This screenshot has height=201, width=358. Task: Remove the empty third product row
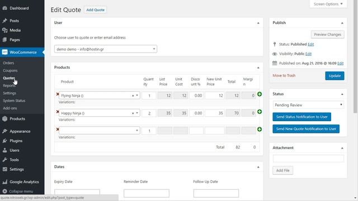58,129
